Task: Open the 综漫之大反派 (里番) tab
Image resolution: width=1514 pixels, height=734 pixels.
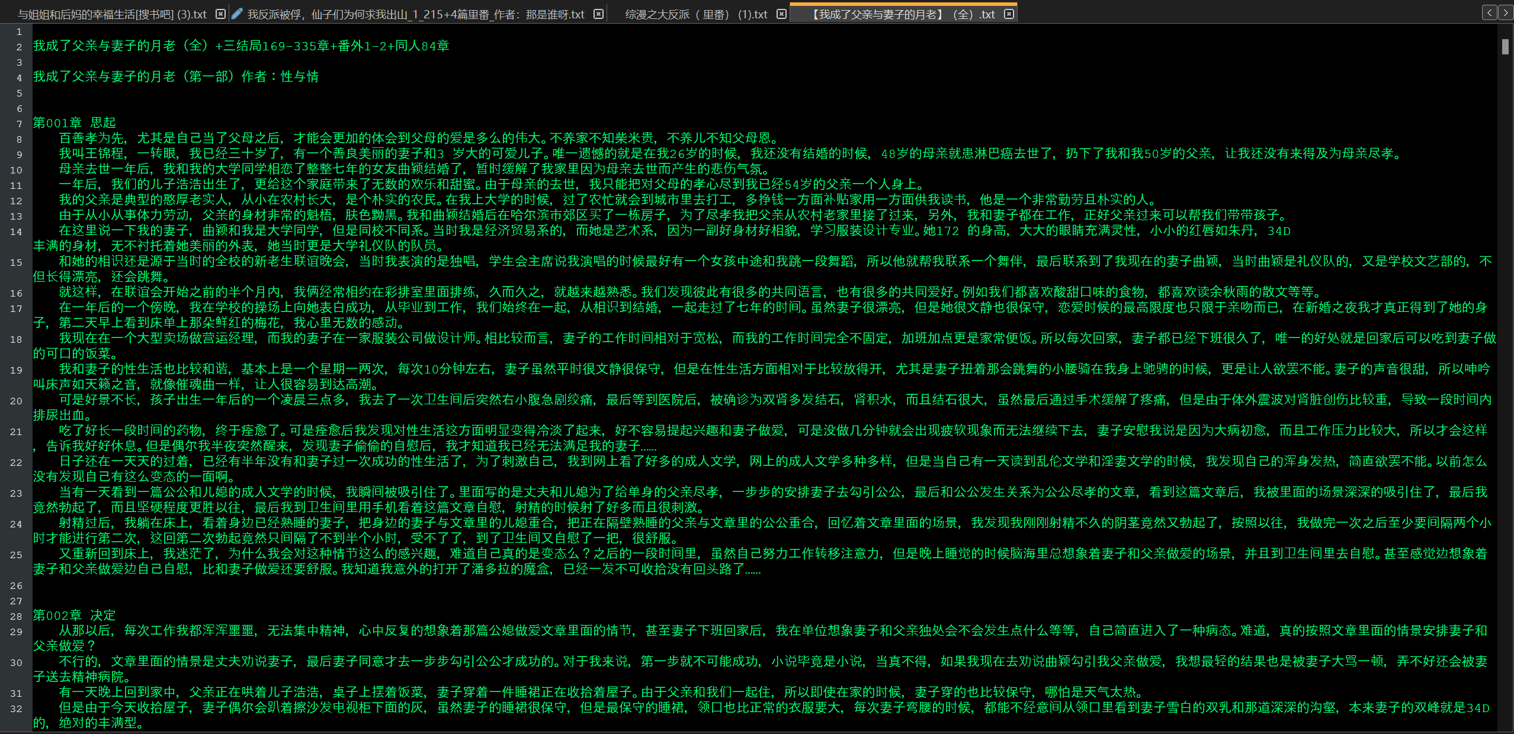Action: pos(696,14)
